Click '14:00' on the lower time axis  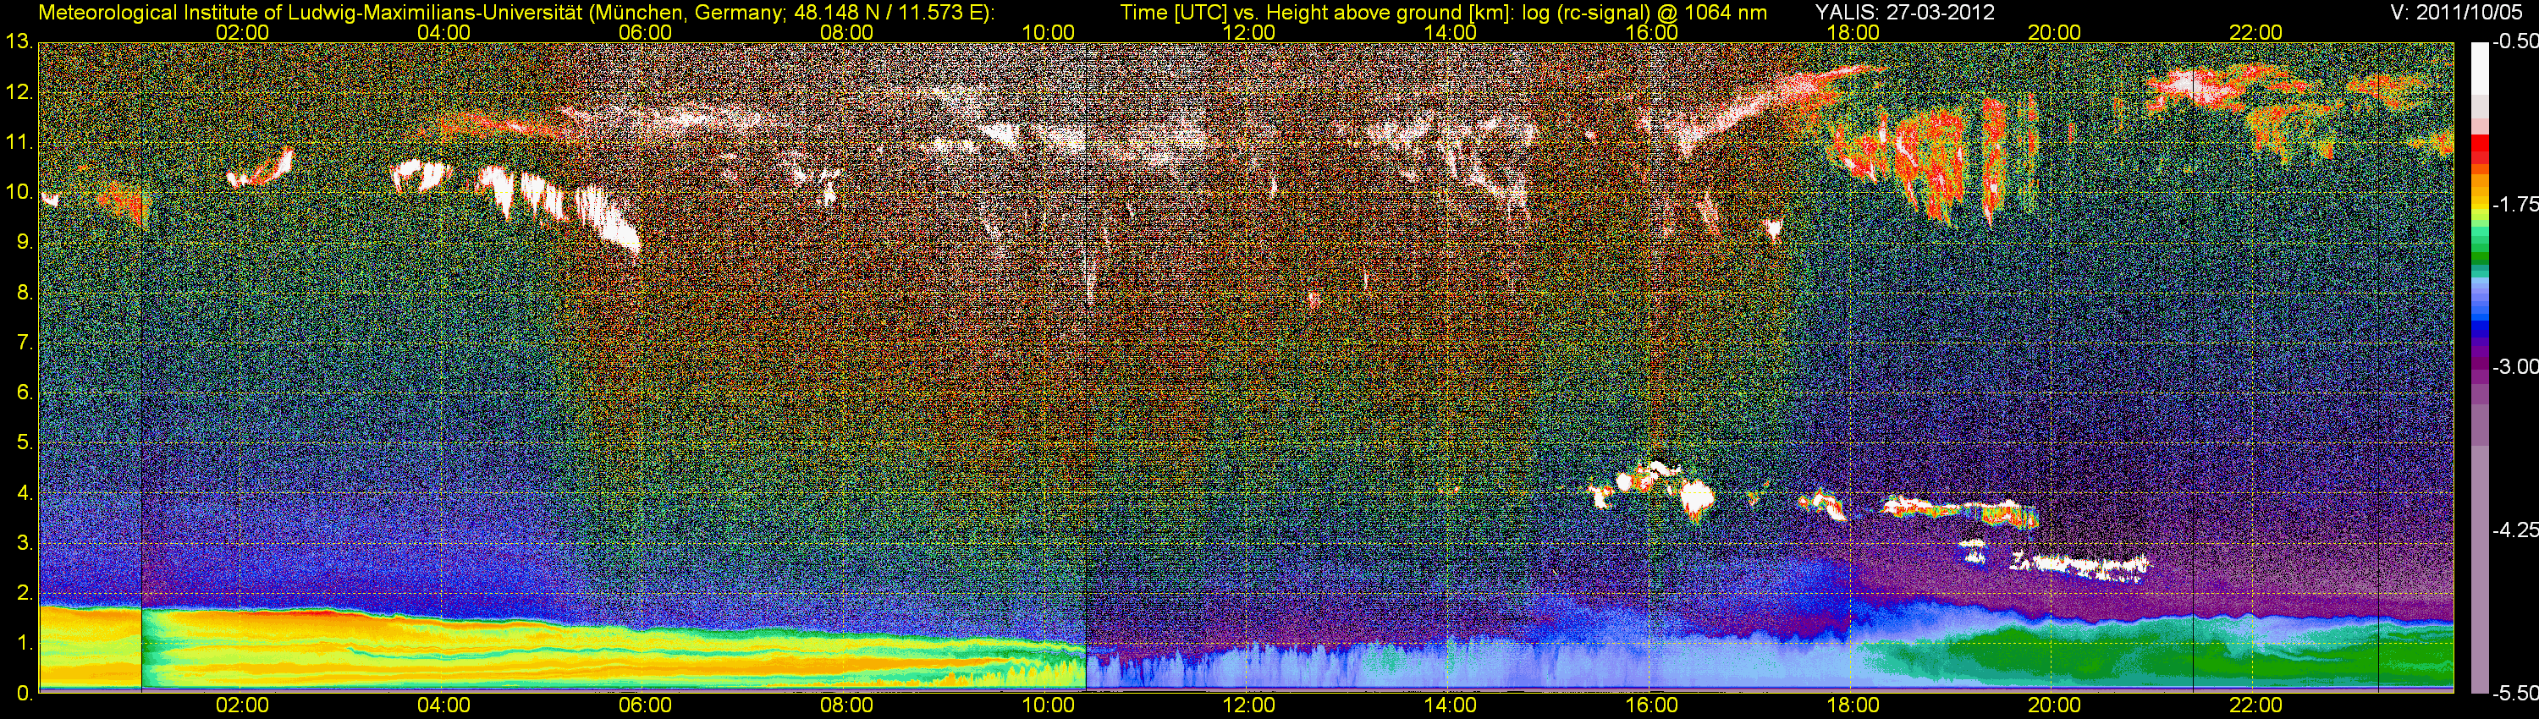[x=1451, y=705]
